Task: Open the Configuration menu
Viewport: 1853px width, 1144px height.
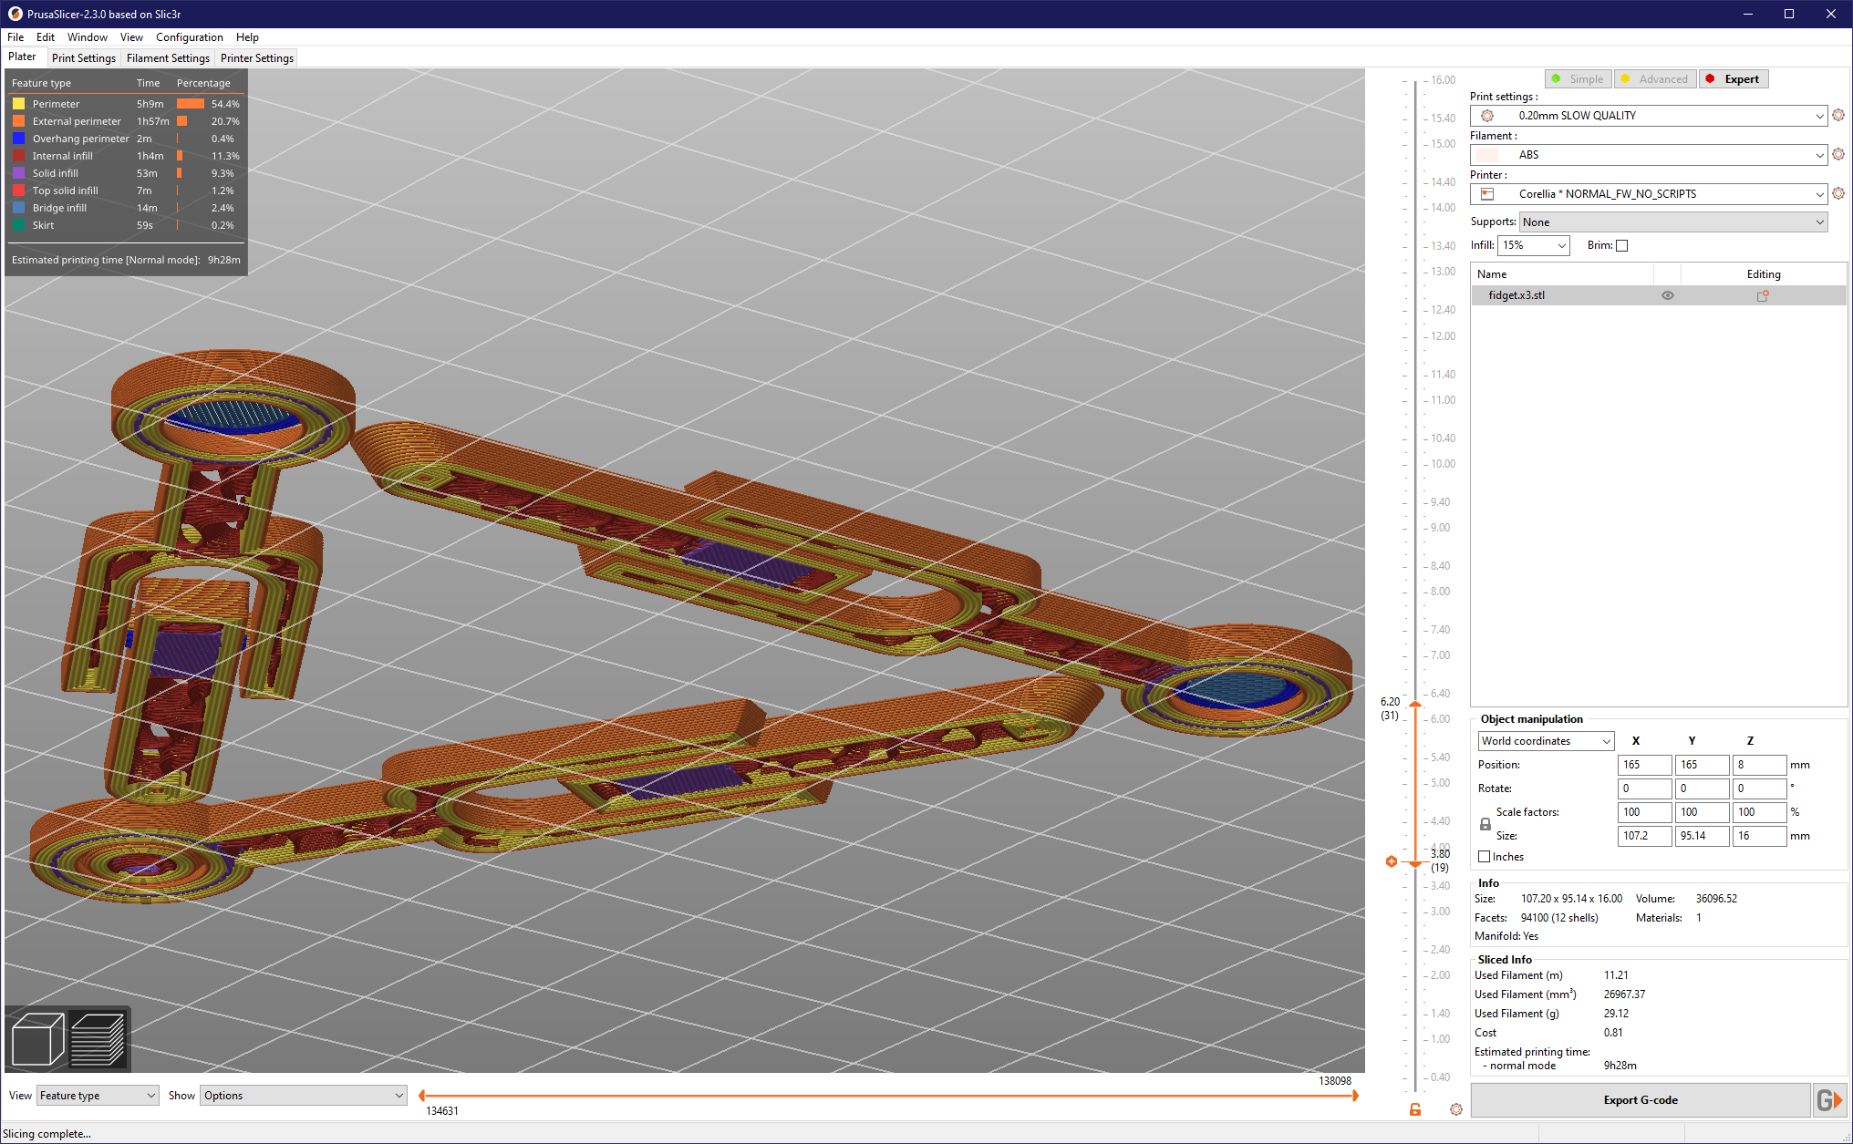Action: click(190, 37)
